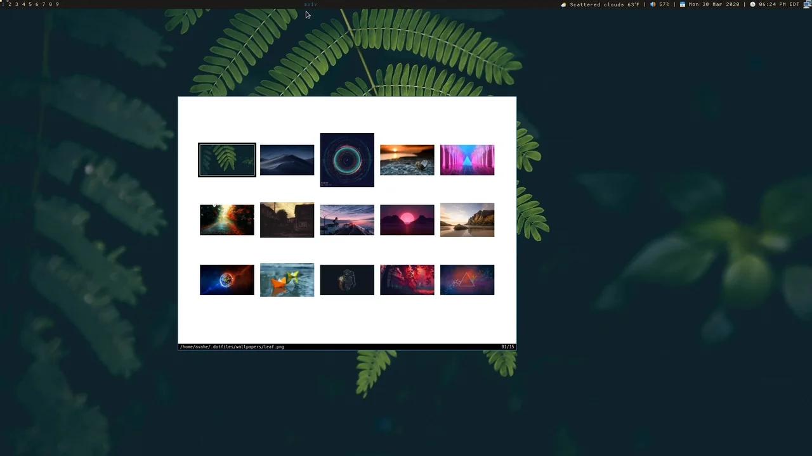Click the calendar icon beside the date

(x=683, y=4)
